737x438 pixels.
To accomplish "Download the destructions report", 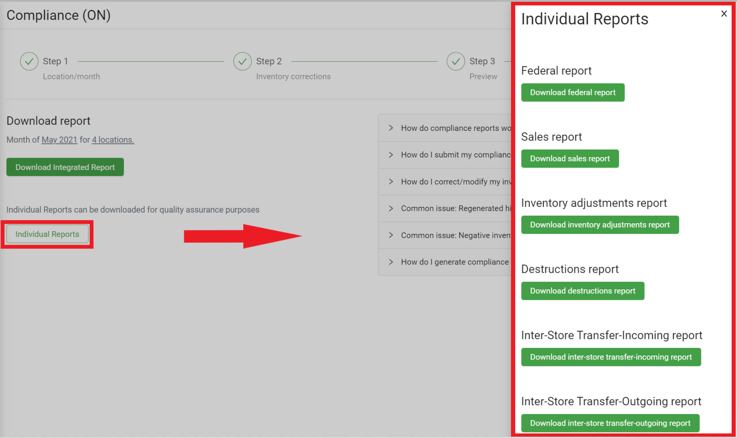I will coord(582,291).
